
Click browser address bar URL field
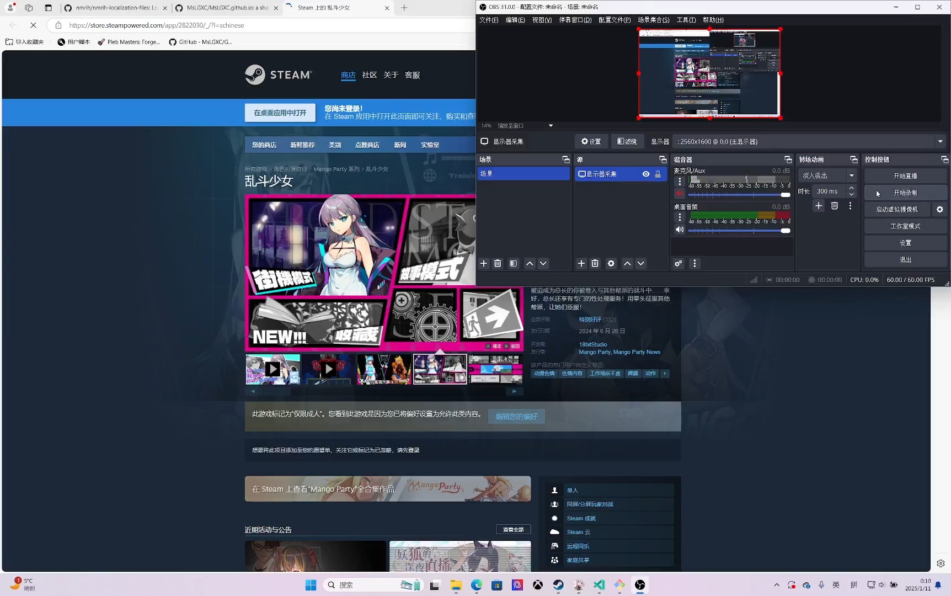tap(265, 25)
